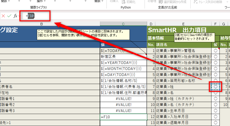Select the ○ cell for 従業員>姓 row

tap(215, 86)
